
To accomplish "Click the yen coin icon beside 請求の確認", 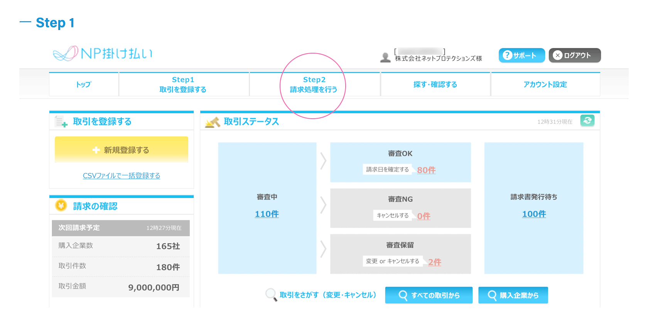I will (61, 206).
